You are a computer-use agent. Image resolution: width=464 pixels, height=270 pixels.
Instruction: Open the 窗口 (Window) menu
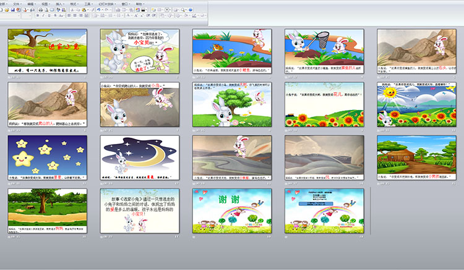point(124,4)
